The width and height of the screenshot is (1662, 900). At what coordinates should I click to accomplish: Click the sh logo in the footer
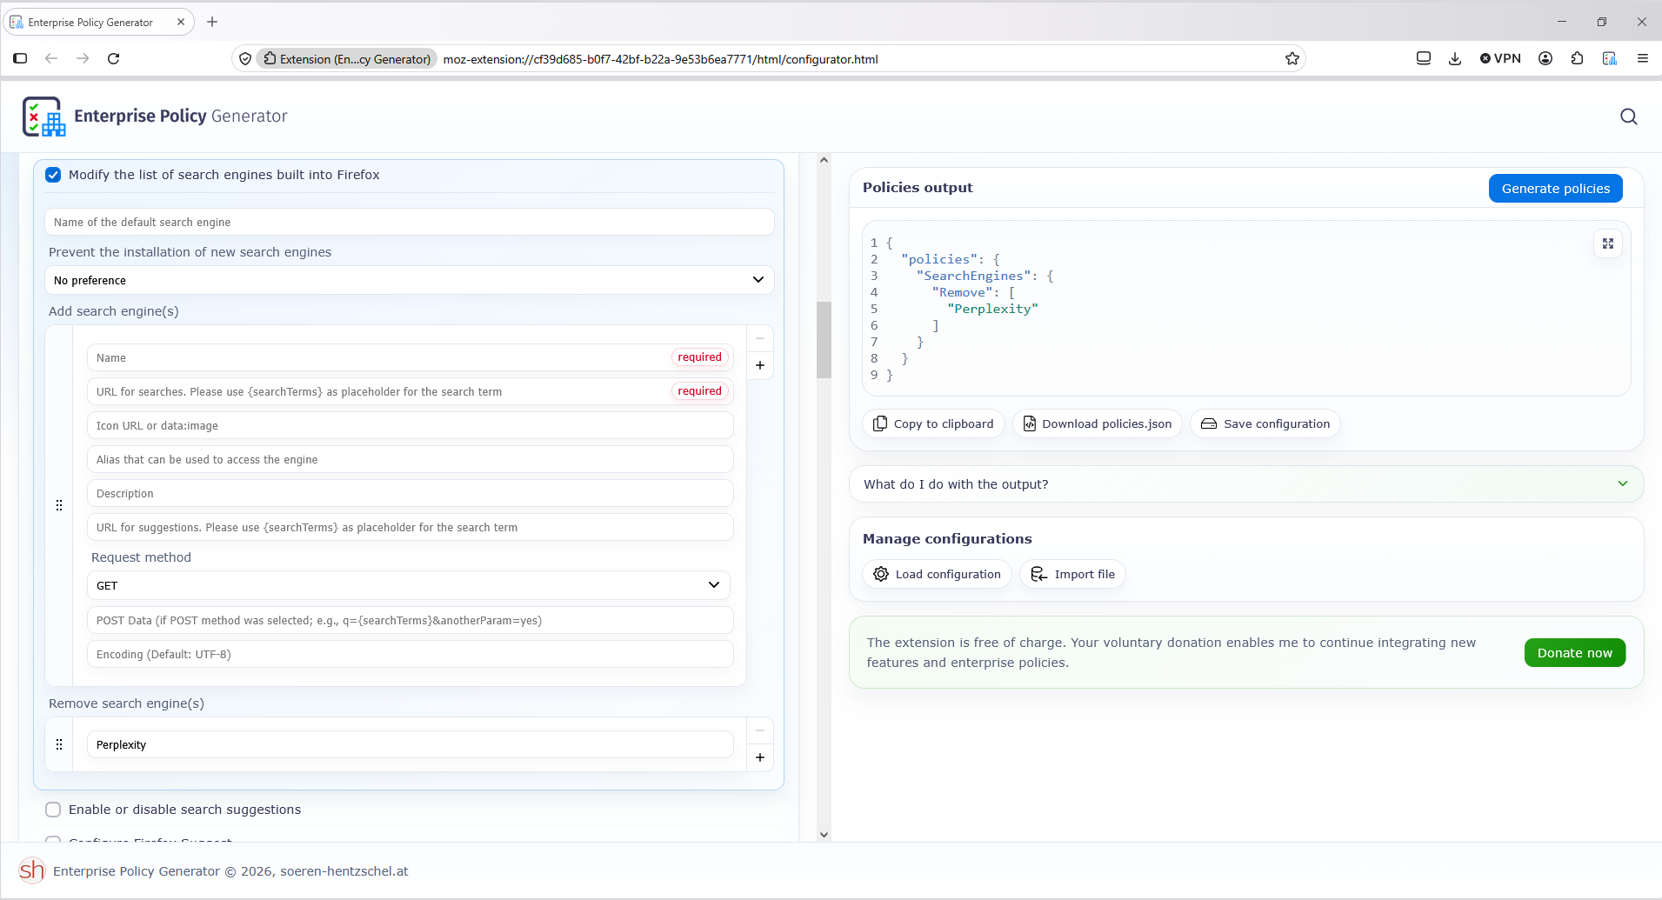pyautogui.click(x=32, y=870)
